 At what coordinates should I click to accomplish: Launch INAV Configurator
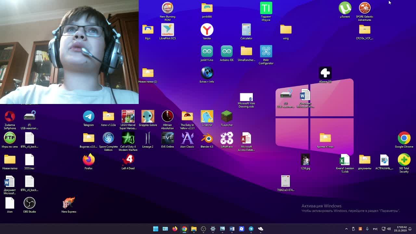point(266,51)
